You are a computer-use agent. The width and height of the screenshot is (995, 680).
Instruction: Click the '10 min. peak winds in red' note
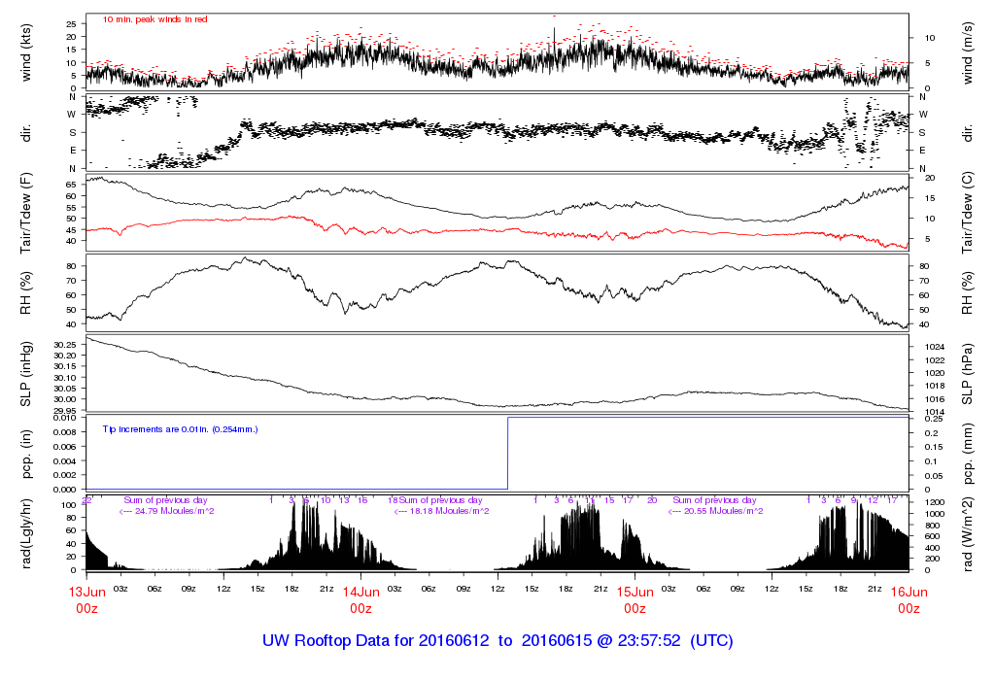pyautogui.click(x=154, y=19)
